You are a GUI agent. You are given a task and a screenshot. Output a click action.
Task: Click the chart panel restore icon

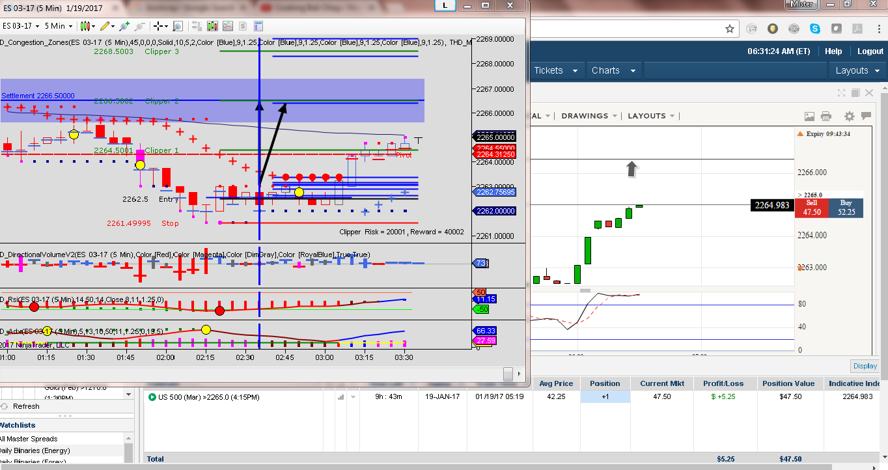click(x=855, y=93)
